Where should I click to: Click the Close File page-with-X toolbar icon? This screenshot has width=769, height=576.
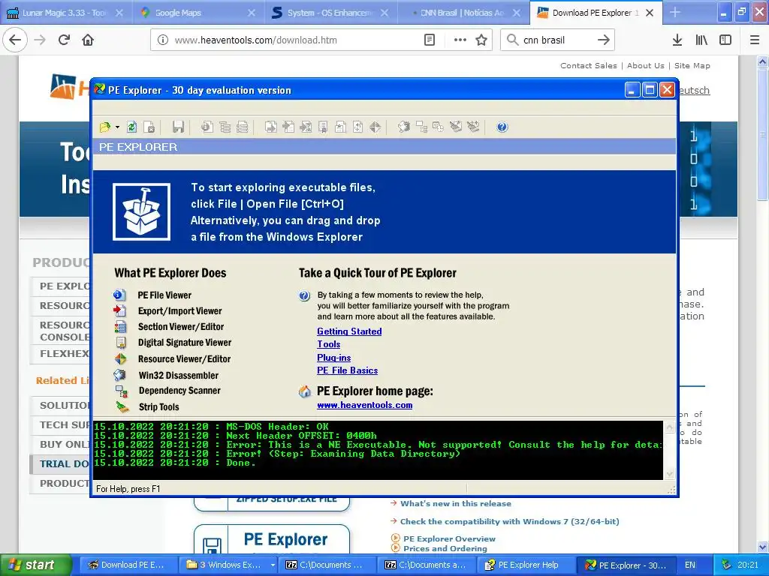pos(149,127)
